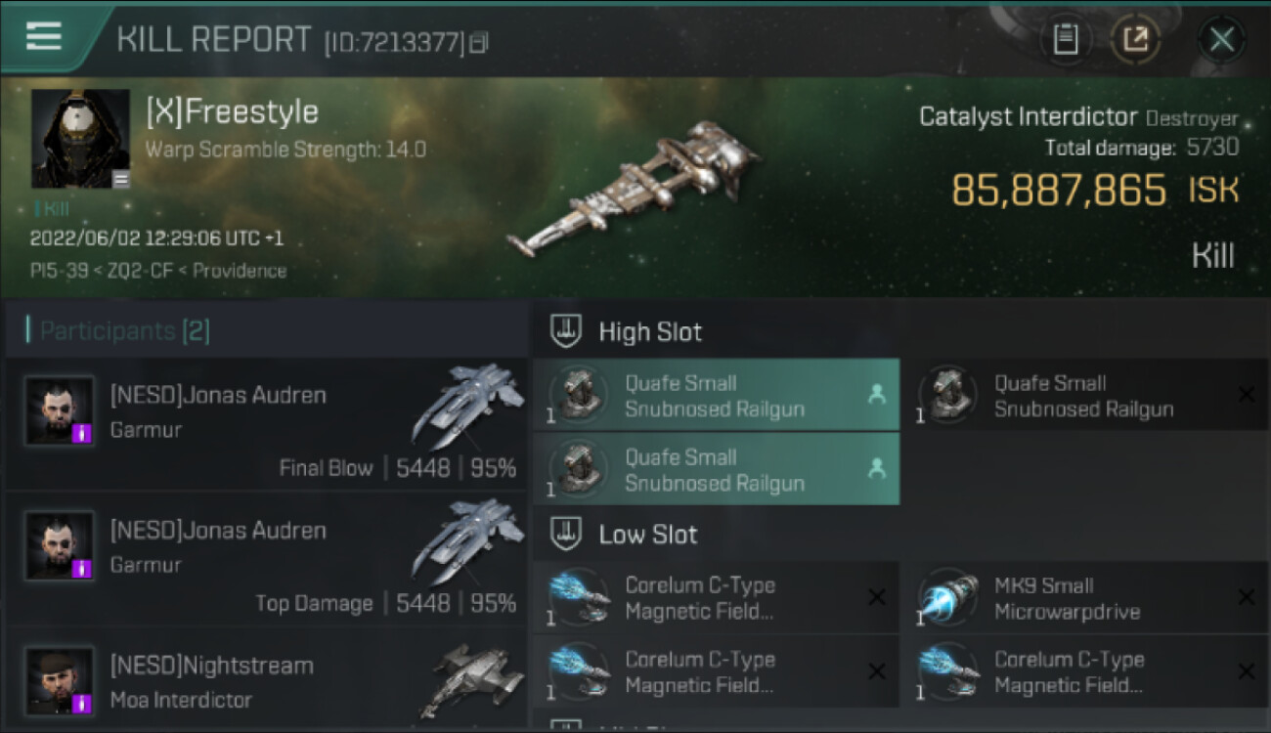Viewport: 1271px width, 733px height.
Task: Open the hamburger main menu
Action: point(44,37)
